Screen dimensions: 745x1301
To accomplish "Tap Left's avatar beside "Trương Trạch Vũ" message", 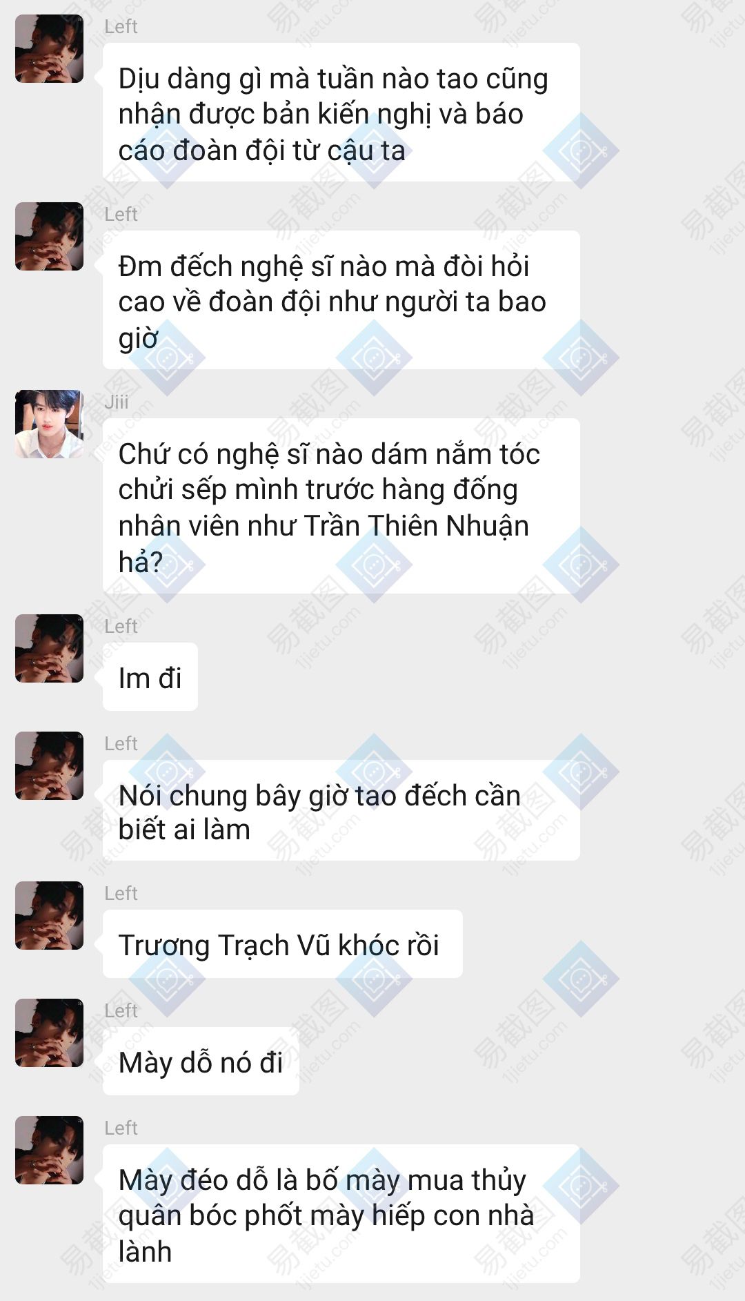I will coord(50,915).
